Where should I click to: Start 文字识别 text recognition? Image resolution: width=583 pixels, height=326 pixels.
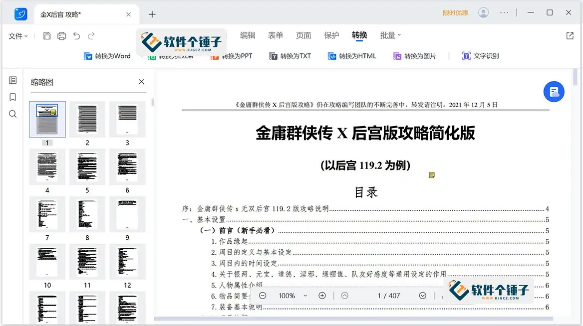(467, 56)
